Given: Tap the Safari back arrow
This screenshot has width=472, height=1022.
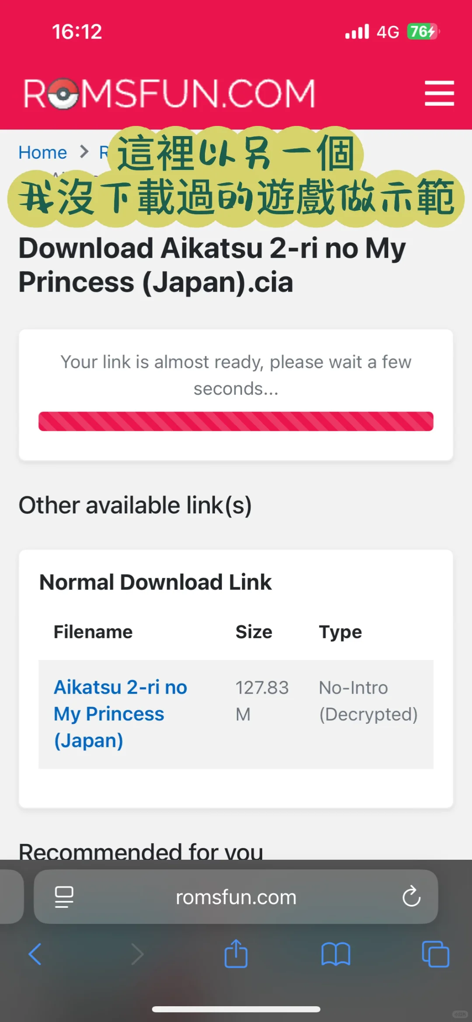Looking at the screenshot, I should coord(35,954).
